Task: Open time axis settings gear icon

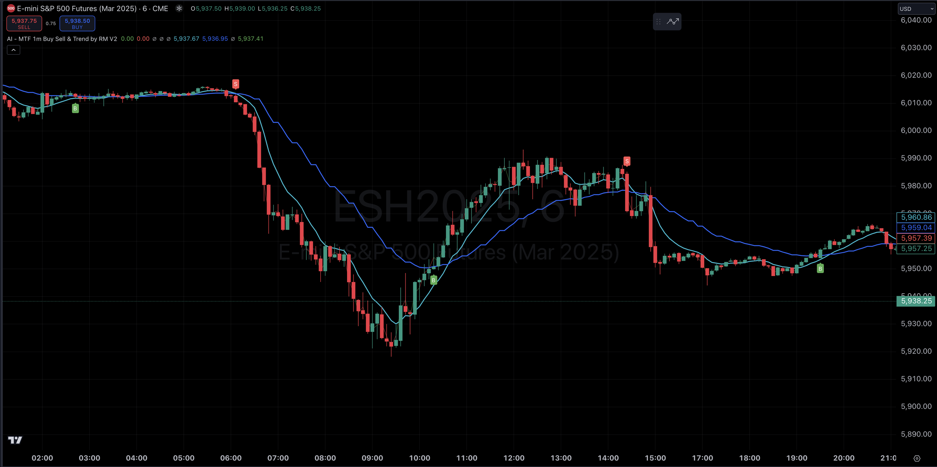Action: 917,458
